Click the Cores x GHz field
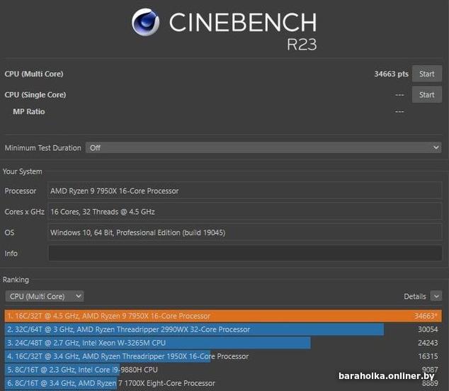The image size is (449, 391). (x=245, y=212)
